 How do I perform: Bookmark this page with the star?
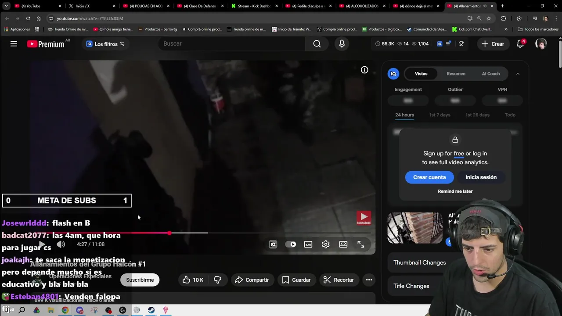pyautogui.click(x=489, y=18)
